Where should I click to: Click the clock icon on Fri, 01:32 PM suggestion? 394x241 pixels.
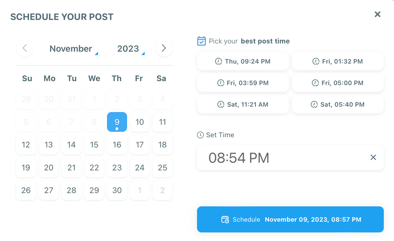pos(315,61)
